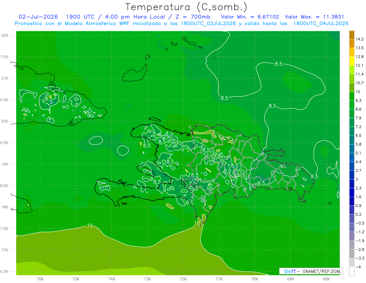
Task: Click the "7.5N" latitude axis label
Action: (5, 229)
